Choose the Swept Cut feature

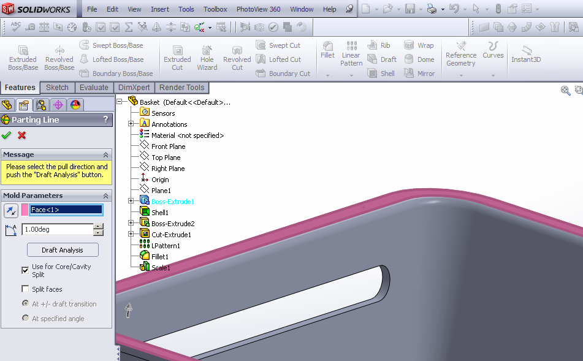pyautogui.click(x=278, y=45)
